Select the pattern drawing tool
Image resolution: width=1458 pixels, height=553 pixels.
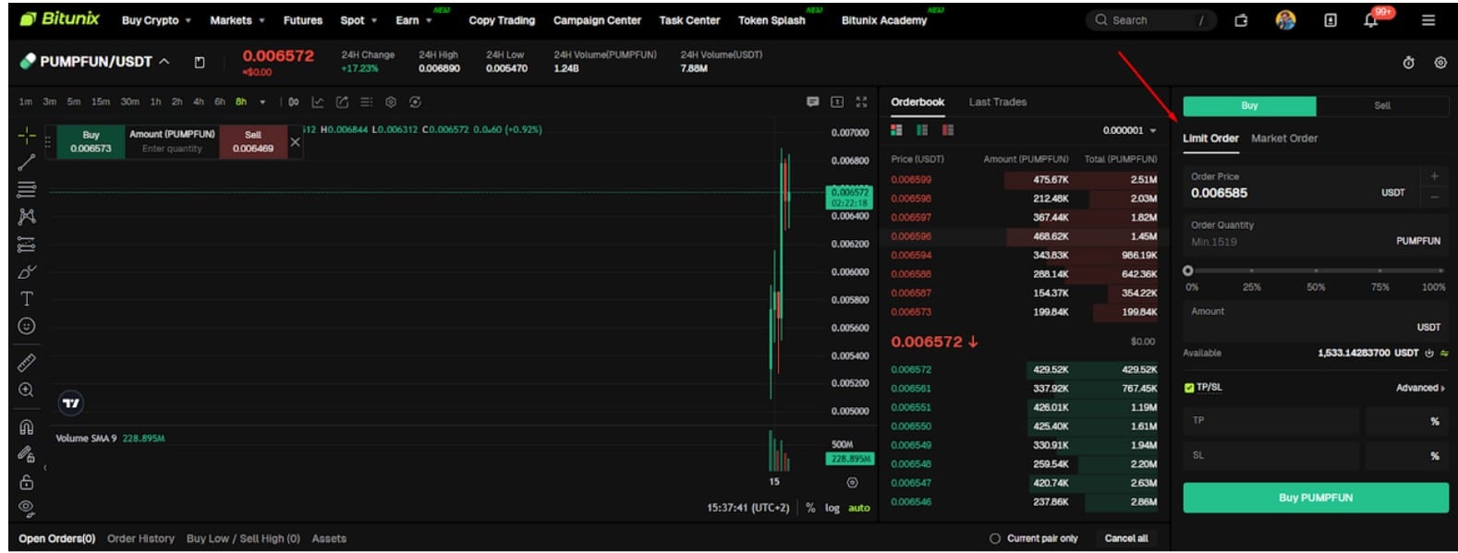pyautogui.click(x=27, y=217)
